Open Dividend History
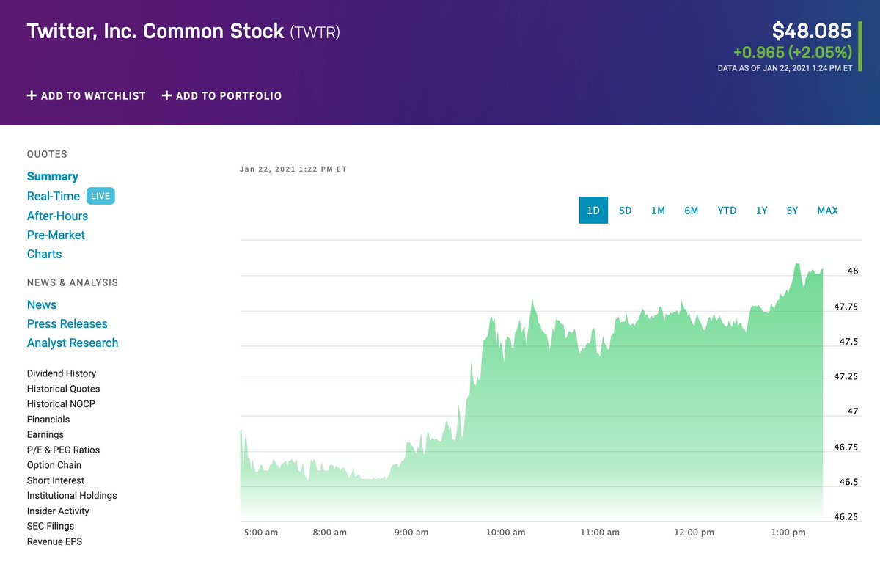 tap(62, 373)
